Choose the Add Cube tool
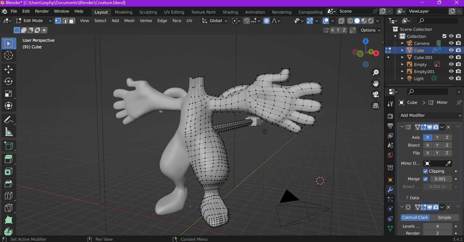Viewport: 464px width, 242px height. click(x=9, y=146)
